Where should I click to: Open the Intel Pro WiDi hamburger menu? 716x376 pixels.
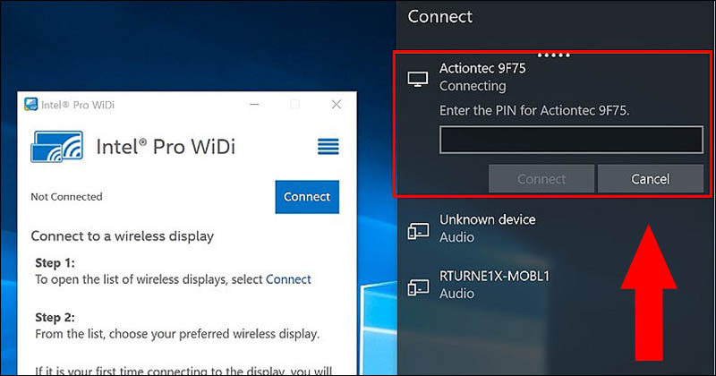click(328, 147)
